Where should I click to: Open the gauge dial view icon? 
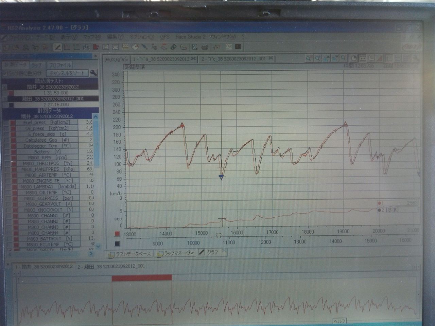135,47
